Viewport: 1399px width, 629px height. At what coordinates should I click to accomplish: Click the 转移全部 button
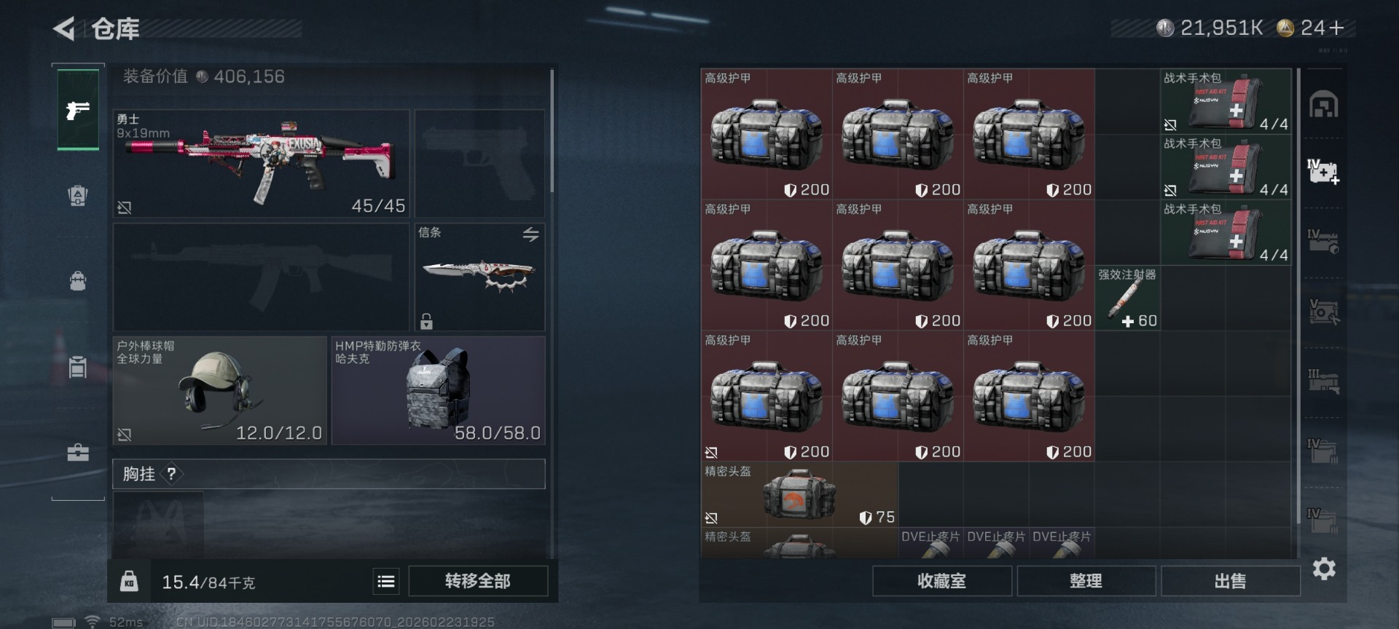click(478, 581)
